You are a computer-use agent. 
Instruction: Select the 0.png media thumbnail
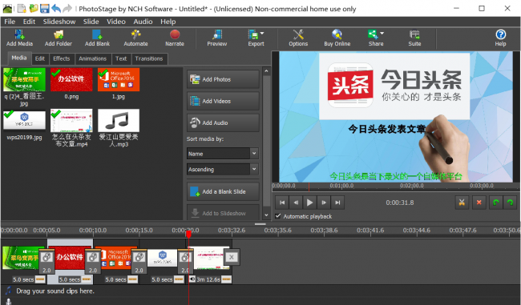[x=71, y=79]
